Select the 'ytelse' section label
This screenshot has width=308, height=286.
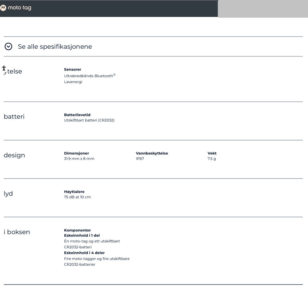pos(13,71)
